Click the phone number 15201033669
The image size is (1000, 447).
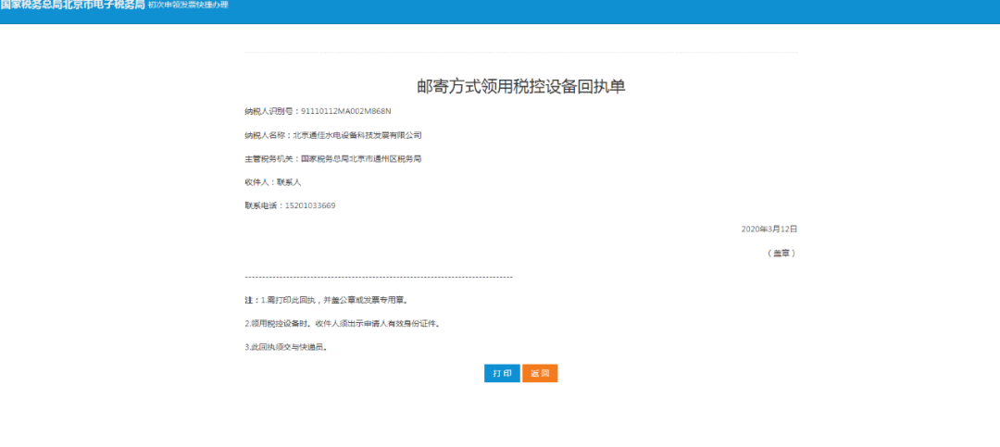(310, 205)
